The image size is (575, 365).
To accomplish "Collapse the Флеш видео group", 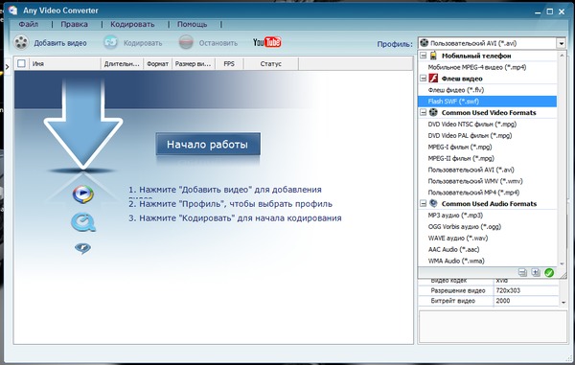I will [424, 79].
